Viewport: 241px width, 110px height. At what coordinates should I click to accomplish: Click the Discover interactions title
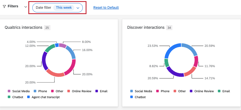click(x=146, y=27)
